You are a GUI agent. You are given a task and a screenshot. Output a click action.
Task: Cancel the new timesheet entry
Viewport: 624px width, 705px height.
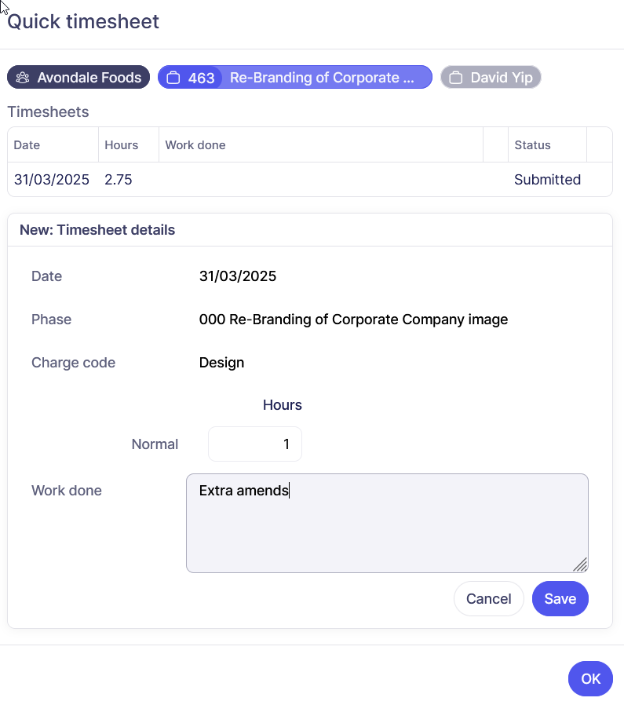point(488,599)
